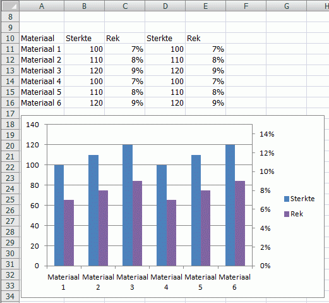
Task: Click cell C11 showing 7%
Action: (x=125, y=49)
